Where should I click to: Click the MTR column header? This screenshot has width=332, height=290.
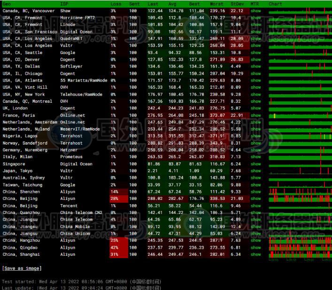pos(255,4)
